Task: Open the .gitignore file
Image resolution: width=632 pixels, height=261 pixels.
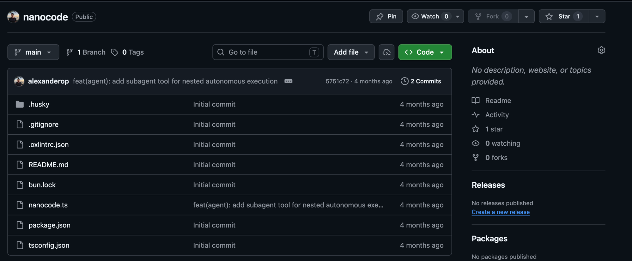Action: (44, 124)
